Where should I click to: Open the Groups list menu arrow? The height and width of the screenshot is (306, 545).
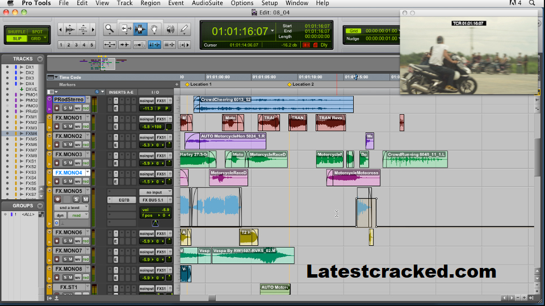(40, 206)
